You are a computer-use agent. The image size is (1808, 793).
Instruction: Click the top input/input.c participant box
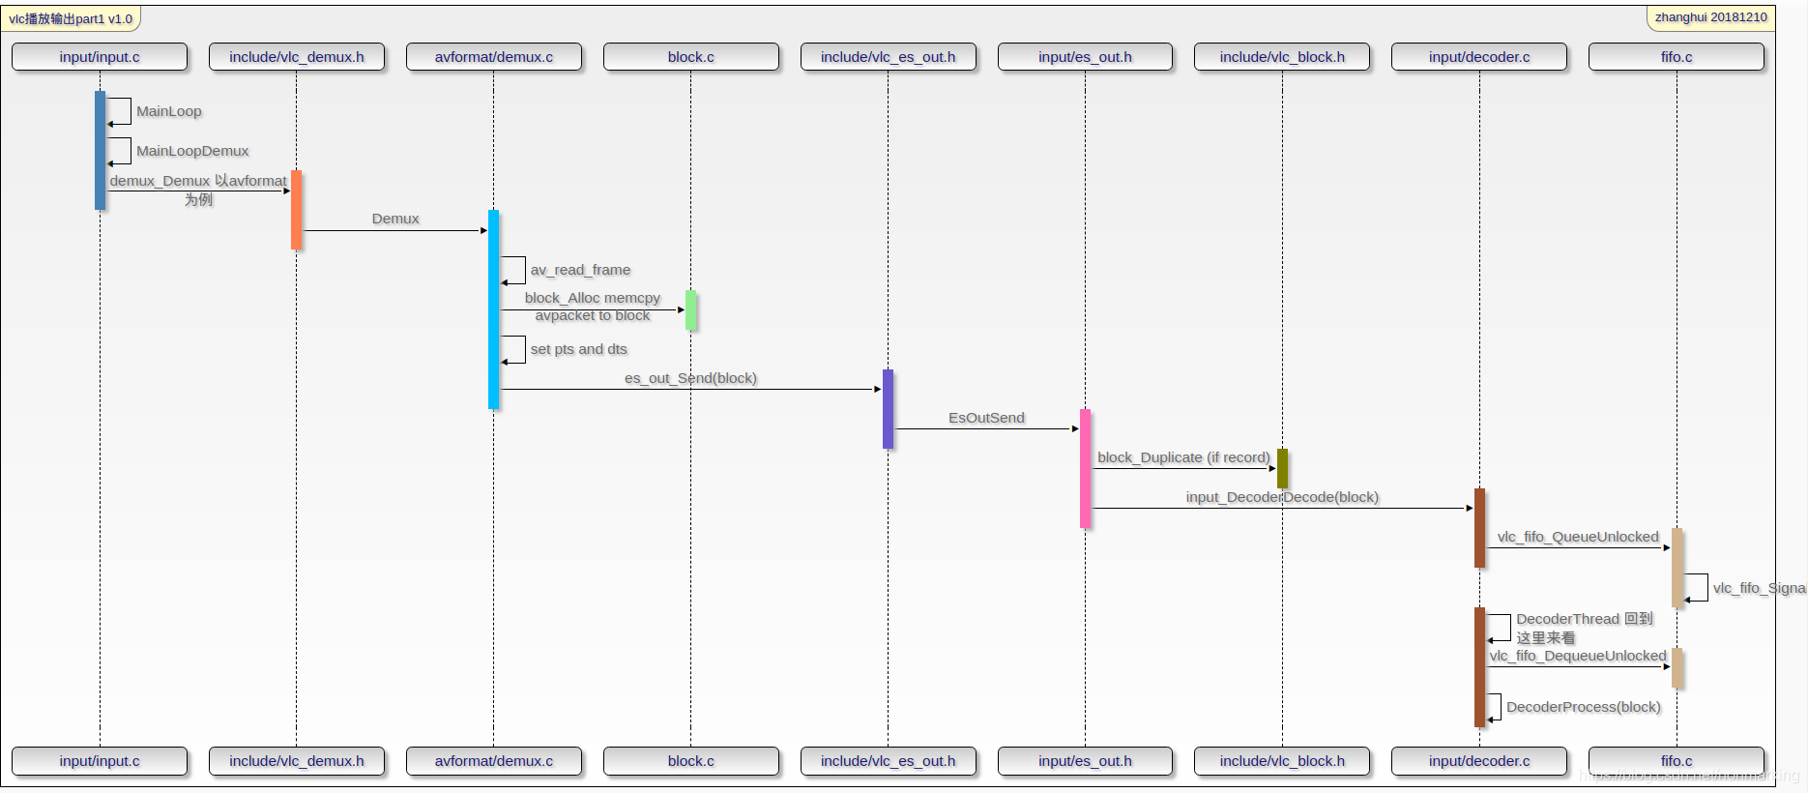100,57
